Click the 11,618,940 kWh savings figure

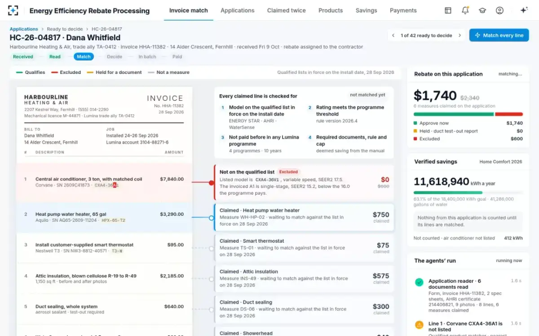click(x=442, y=181)
